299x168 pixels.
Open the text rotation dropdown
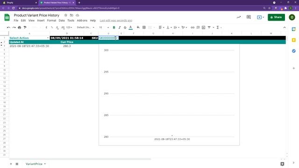184,28
